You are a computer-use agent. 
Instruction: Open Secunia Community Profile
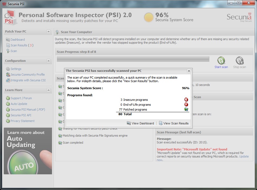point(28,75)
